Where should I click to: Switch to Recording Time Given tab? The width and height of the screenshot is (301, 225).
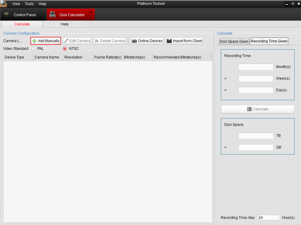(269, 41)
